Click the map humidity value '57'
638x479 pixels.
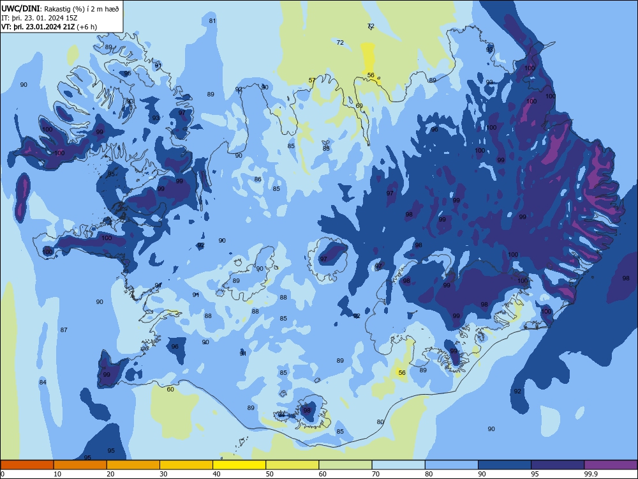tap(312, 80)
